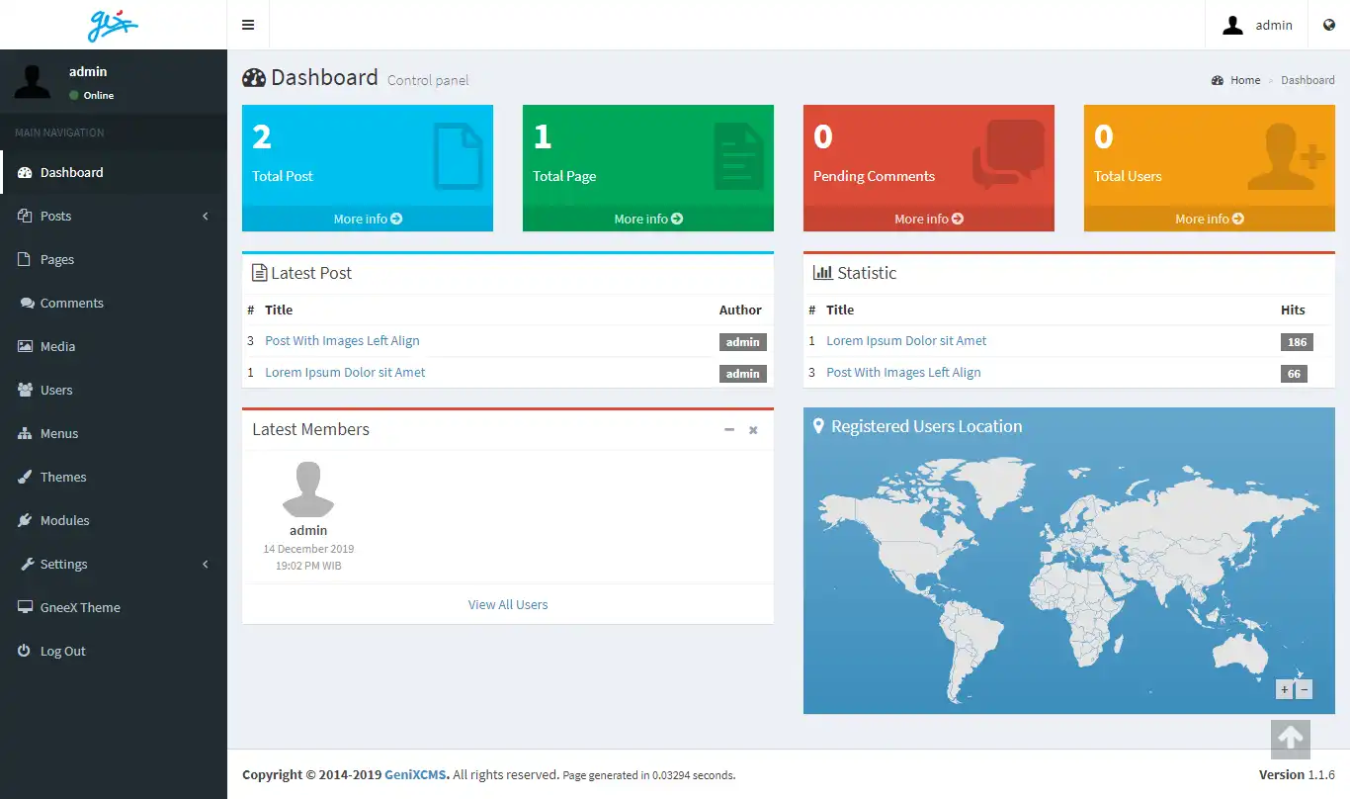This screenshot has width=1350, height=799.
Task: Zoom out on the users location map
Action: click(1304, 690)
